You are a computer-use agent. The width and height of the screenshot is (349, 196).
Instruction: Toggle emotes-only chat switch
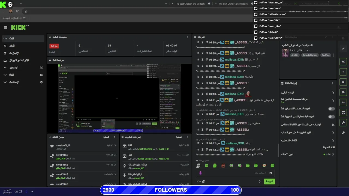click(x=331, y=117)
